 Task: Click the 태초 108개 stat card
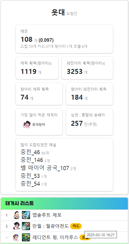coord(64,39)
